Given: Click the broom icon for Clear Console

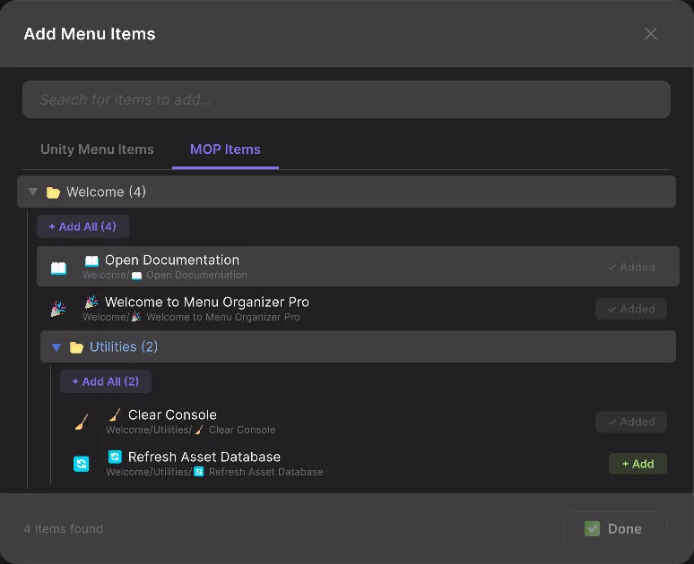Looking at the screenshot, I should point(82,423).
